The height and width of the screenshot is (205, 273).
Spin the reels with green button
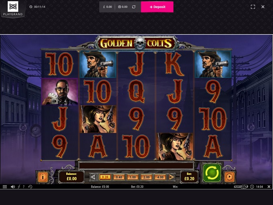(x=212, y=173)
